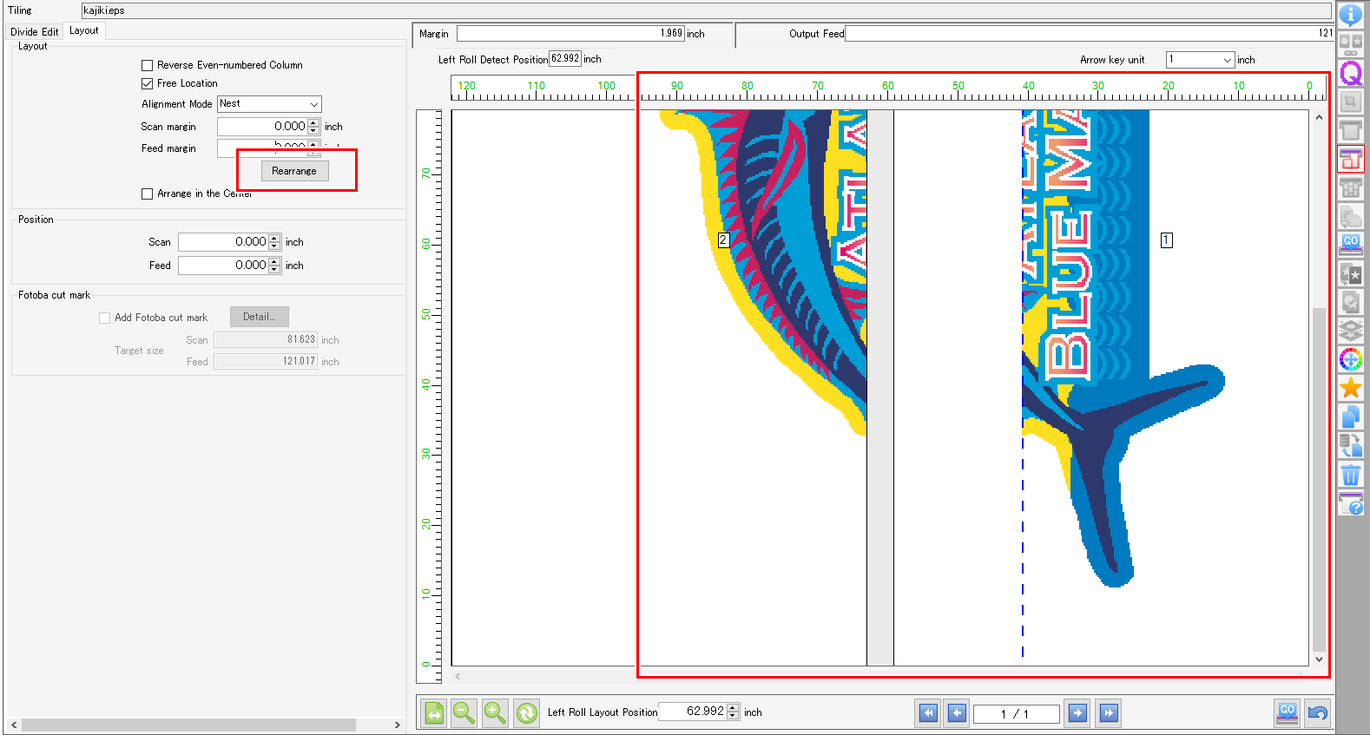Click the zoom in magnifier icon
The width and height of the screenshot is (1370, 735).
tap(495, 712)
